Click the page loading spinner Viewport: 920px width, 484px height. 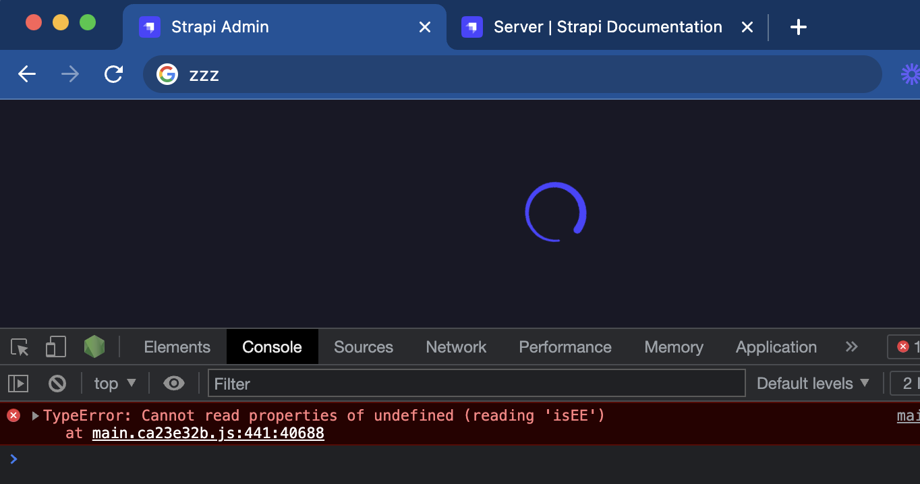click(555, 212)
